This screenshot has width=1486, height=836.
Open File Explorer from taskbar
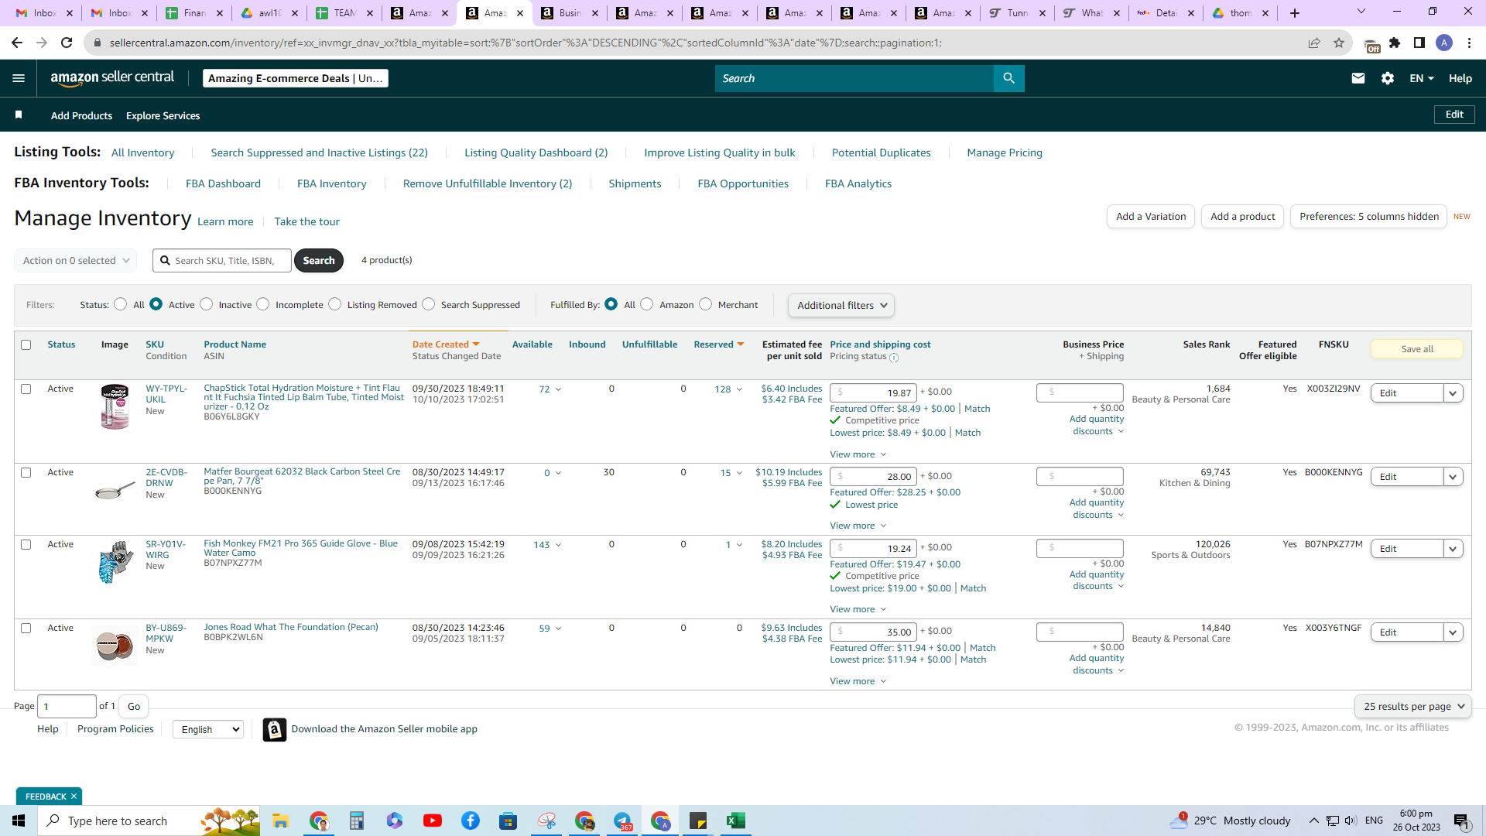(x=280, y=821)
